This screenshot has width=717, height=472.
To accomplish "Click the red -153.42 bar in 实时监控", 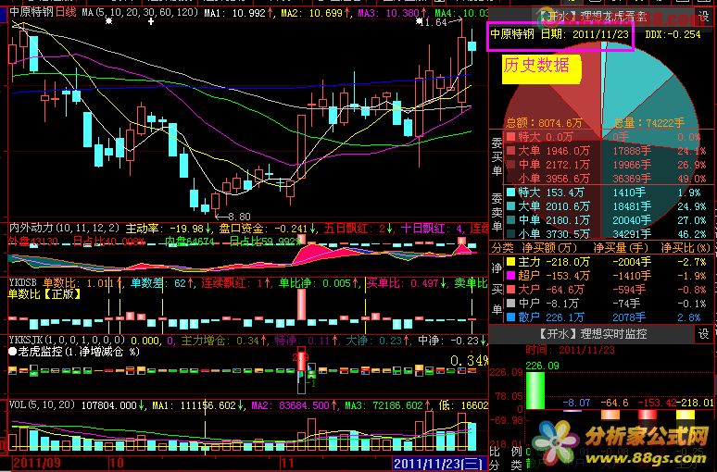I will [648, 414].
